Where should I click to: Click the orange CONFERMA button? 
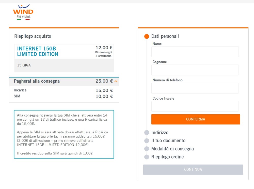(196, 119)
